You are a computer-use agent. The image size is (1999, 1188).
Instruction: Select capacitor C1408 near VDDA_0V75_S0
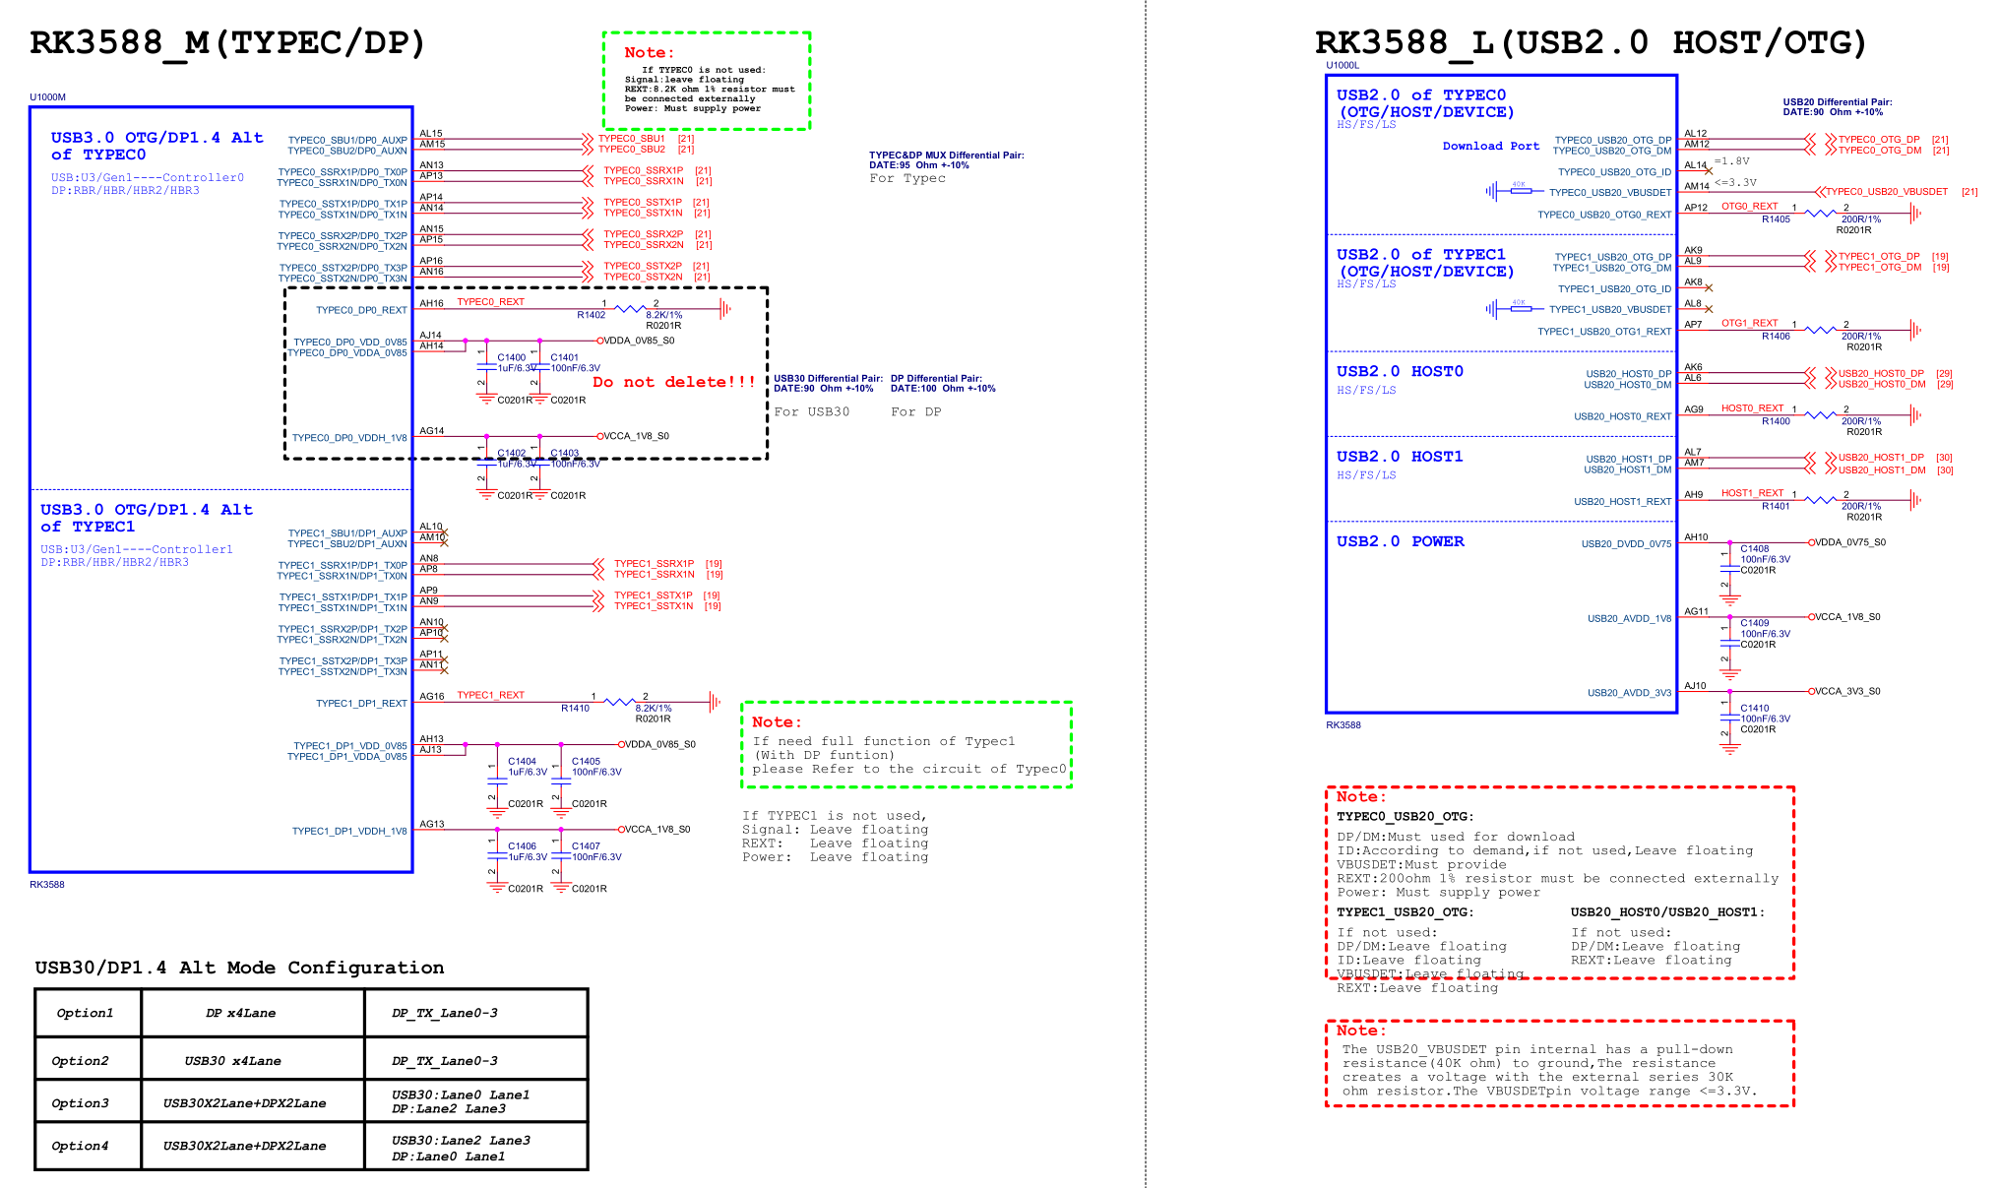pos(1730,568)
